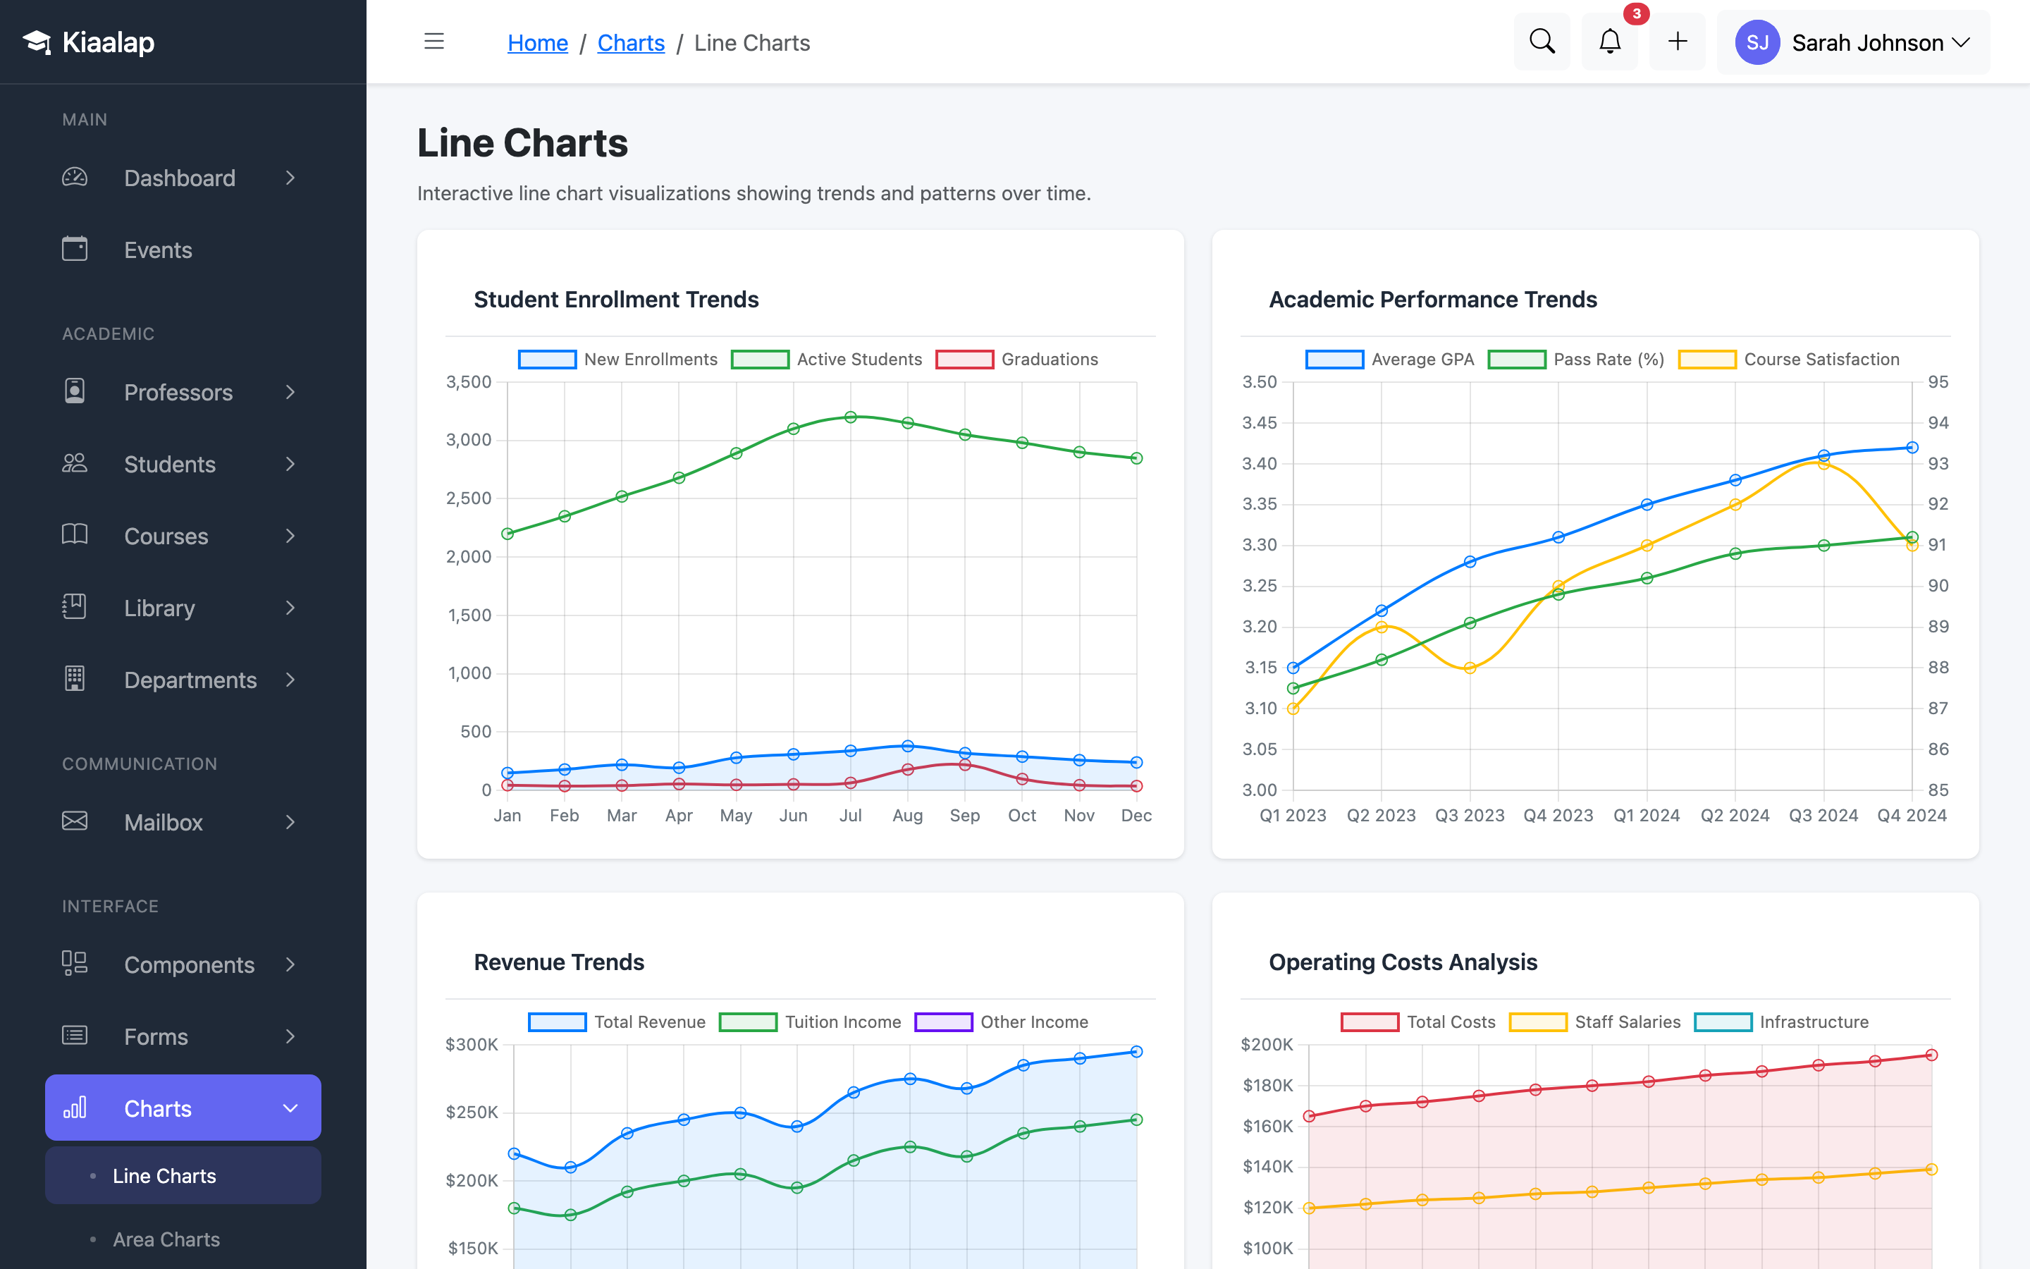Screen dimensions: 2030x1269
Task: Expand the Components submenu chevron
Action: click(x=290, y=964)
